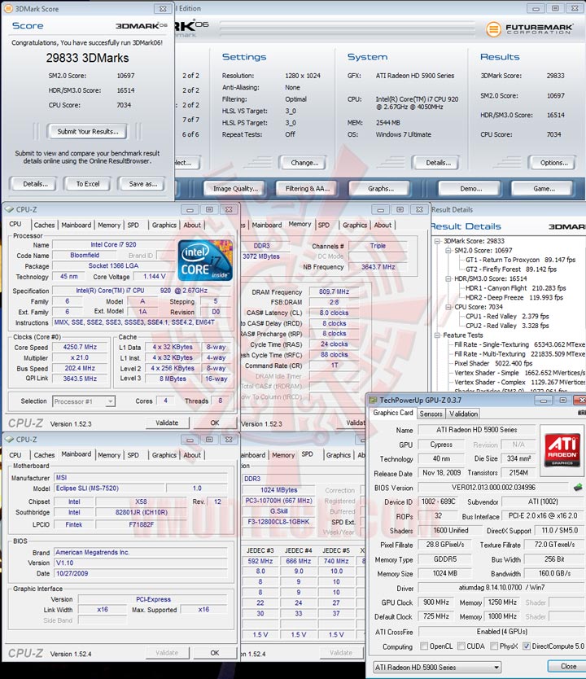Collapse the CPU Score: 7034 tree node

pos(448,307)
